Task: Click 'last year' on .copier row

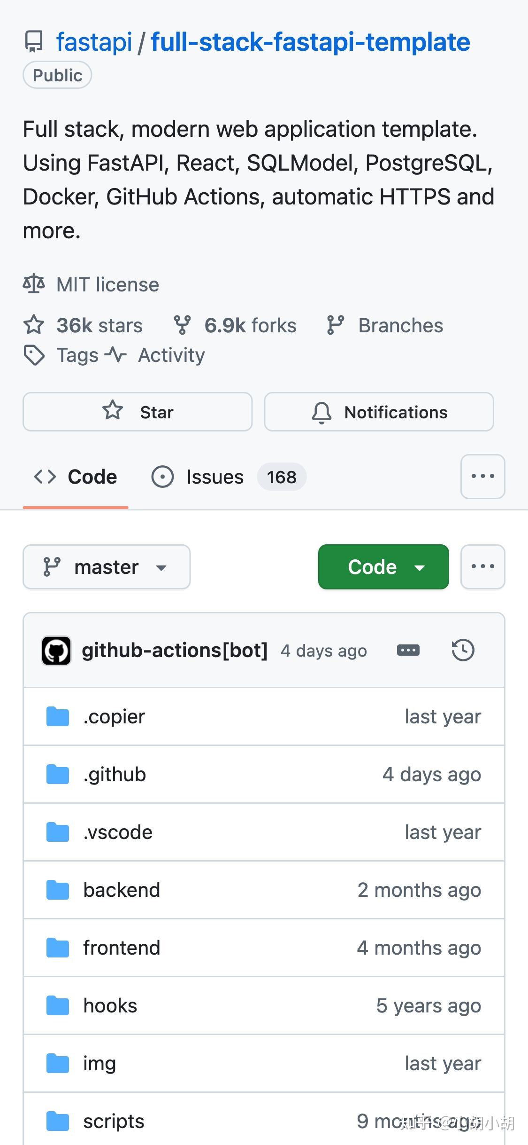Action: (443, 717)
